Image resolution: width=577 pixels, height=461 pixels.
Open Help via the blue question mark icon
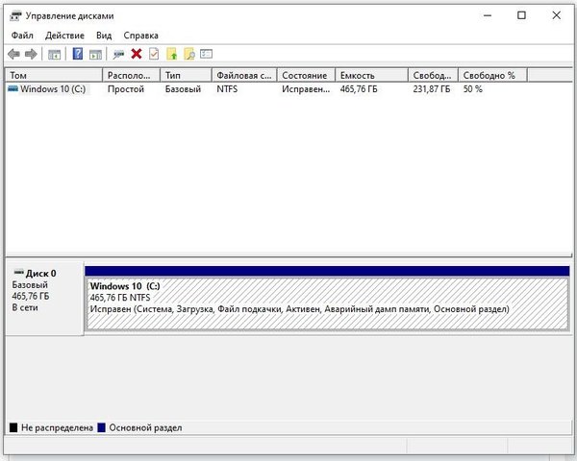pyautogui.click(x=78, y=54)
